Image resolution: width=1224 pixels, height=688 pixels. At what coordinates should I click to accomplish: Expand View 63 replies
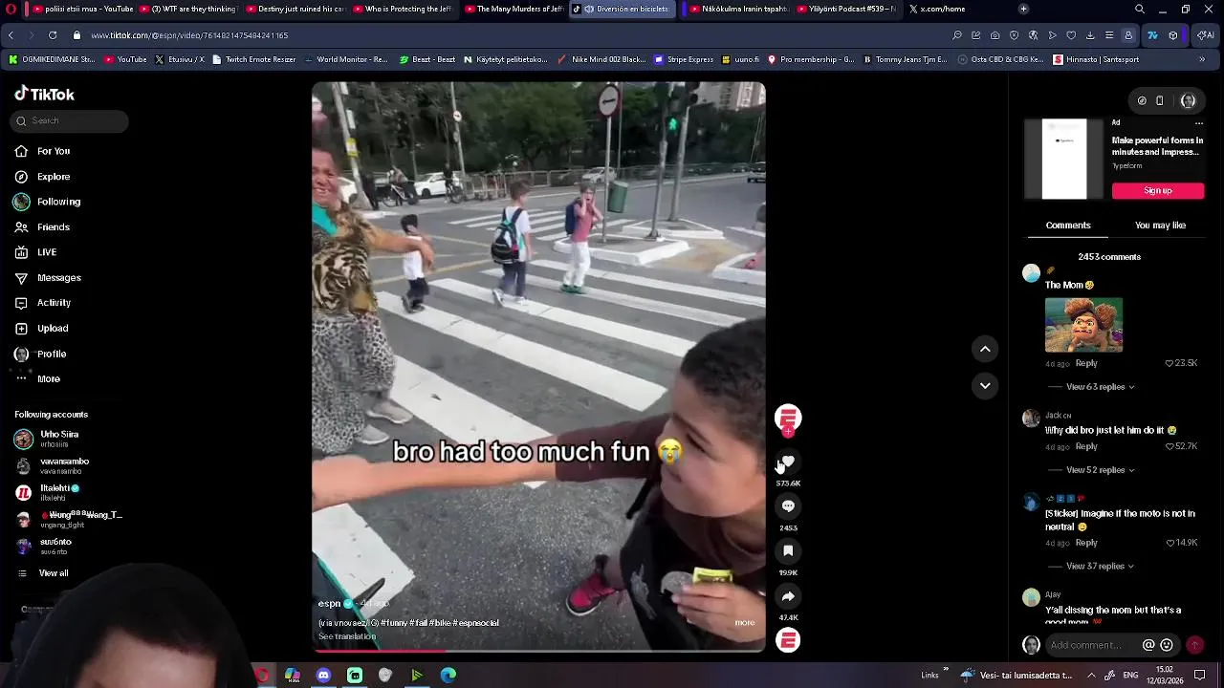tap(1100, 387)
